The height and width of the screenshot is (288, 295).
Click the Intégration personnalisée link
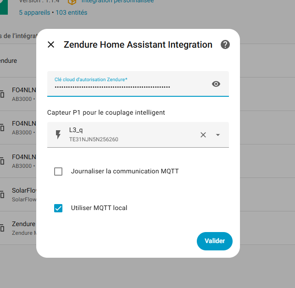[x=117, y=1]
